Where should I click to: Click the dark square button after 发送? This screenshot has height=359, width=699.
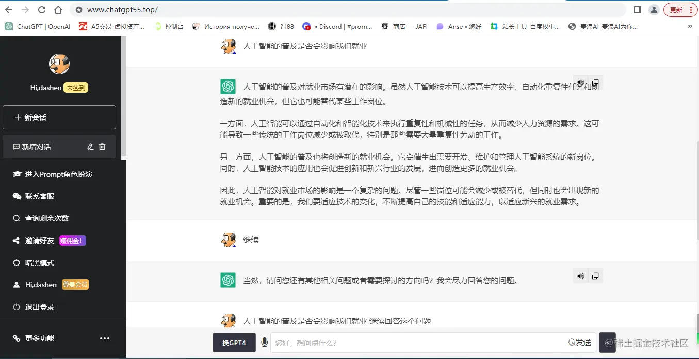[607, 343]
